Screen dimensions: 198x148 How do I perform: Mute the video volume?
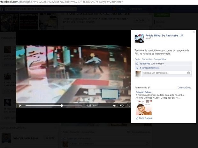coord(115,106)
